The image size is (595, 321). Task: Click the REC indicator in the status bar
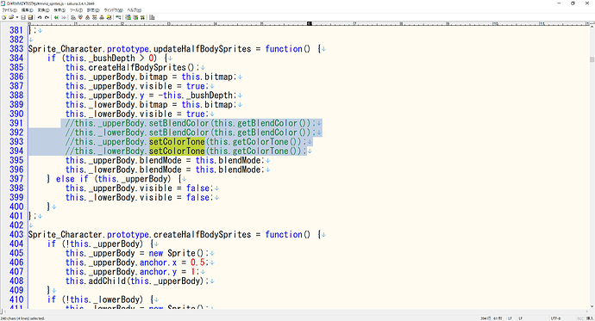pos(580,318)
